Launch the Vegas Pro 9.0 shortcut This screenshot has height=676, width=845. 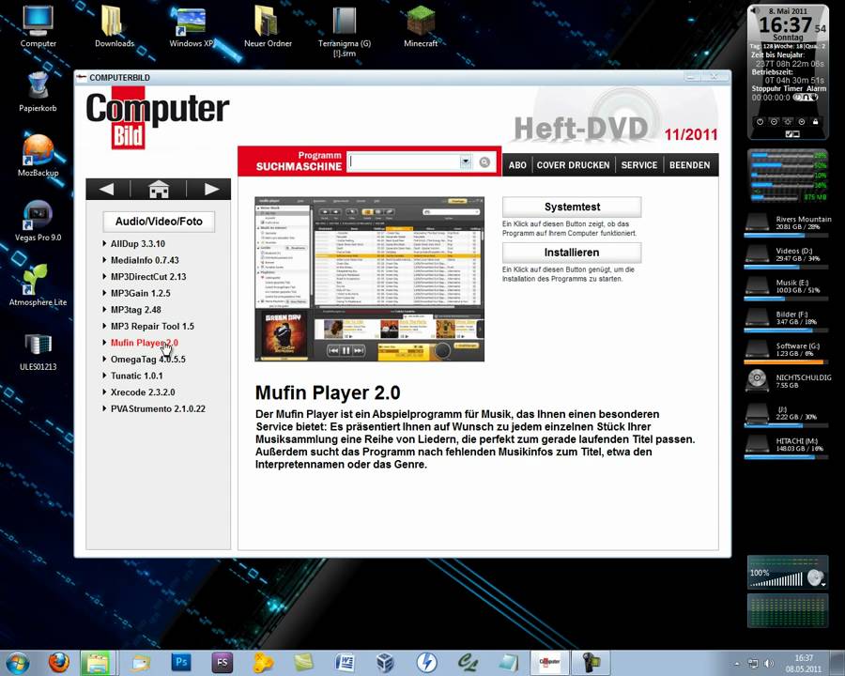coord(38,220)
